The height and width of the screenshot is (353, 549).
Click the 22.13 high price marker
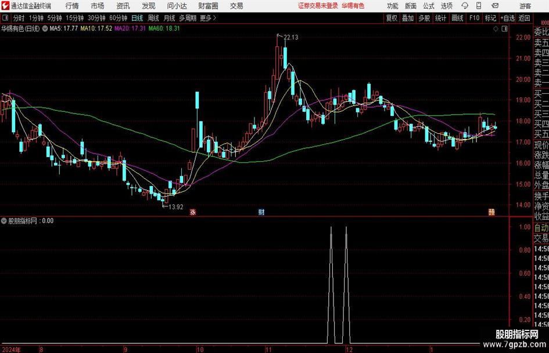click(290, 38)
